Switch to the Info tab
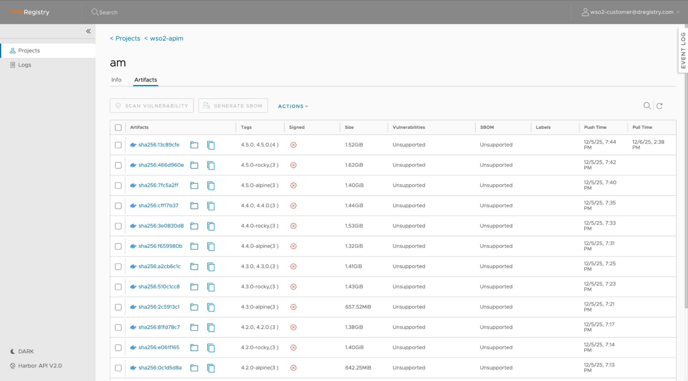The width and height of the screenshot is (688, 381). pos(116,79)
